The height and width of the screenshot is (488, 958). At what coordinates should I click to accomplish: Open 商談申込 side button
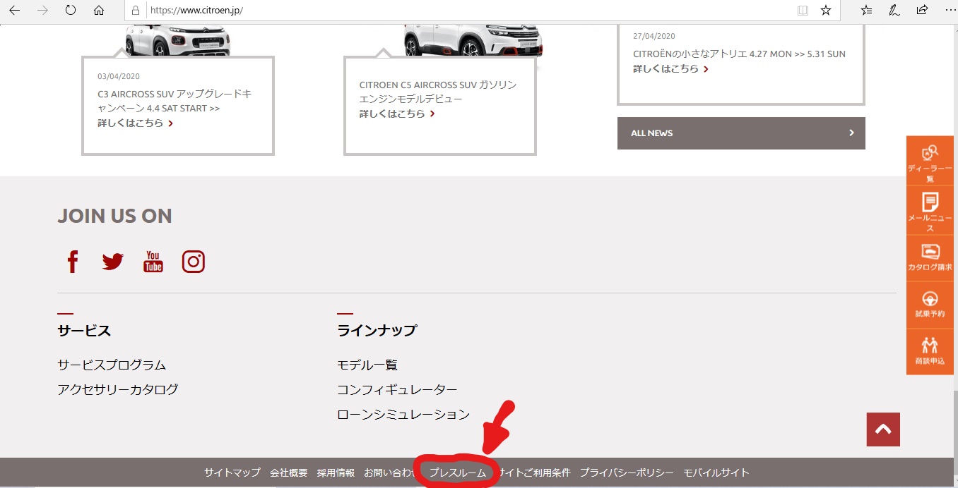pyautogui.click(x=930, y=351)
